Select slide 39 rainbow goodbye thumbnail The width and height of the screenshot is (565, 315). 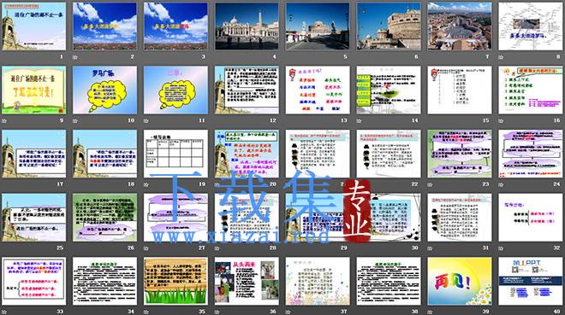point(460,281)
